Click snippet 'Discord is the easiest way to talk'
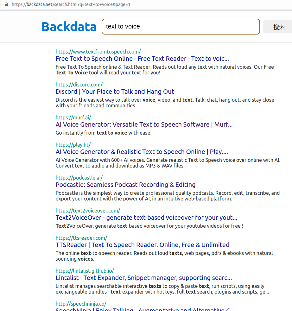The image size is (292, 311). click(x=165, y=103)
